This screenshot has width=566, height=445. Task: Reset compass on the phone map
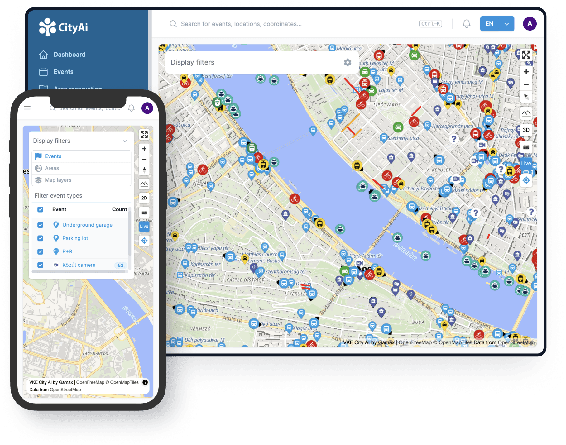(x=144, y=170)
